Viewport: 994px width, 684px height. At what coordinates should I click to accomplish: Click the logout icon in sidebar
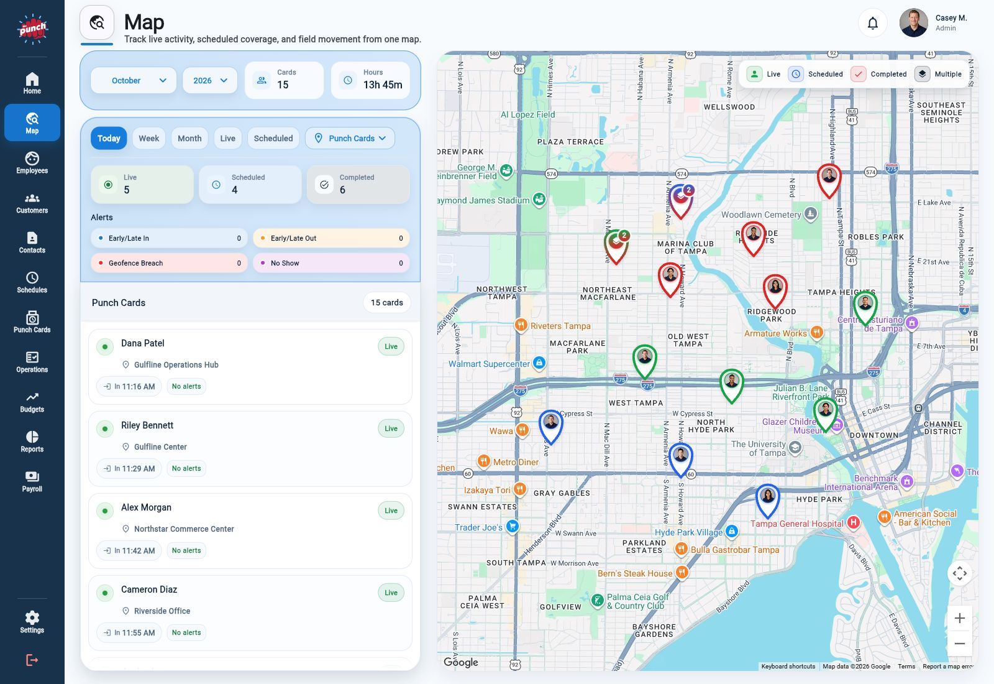(x=32, y=660)
